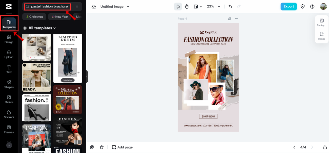The height and width of the screenshot is (153, 329).
Task: Duplicate page using bottom bar icon
Action: (92, 147)
